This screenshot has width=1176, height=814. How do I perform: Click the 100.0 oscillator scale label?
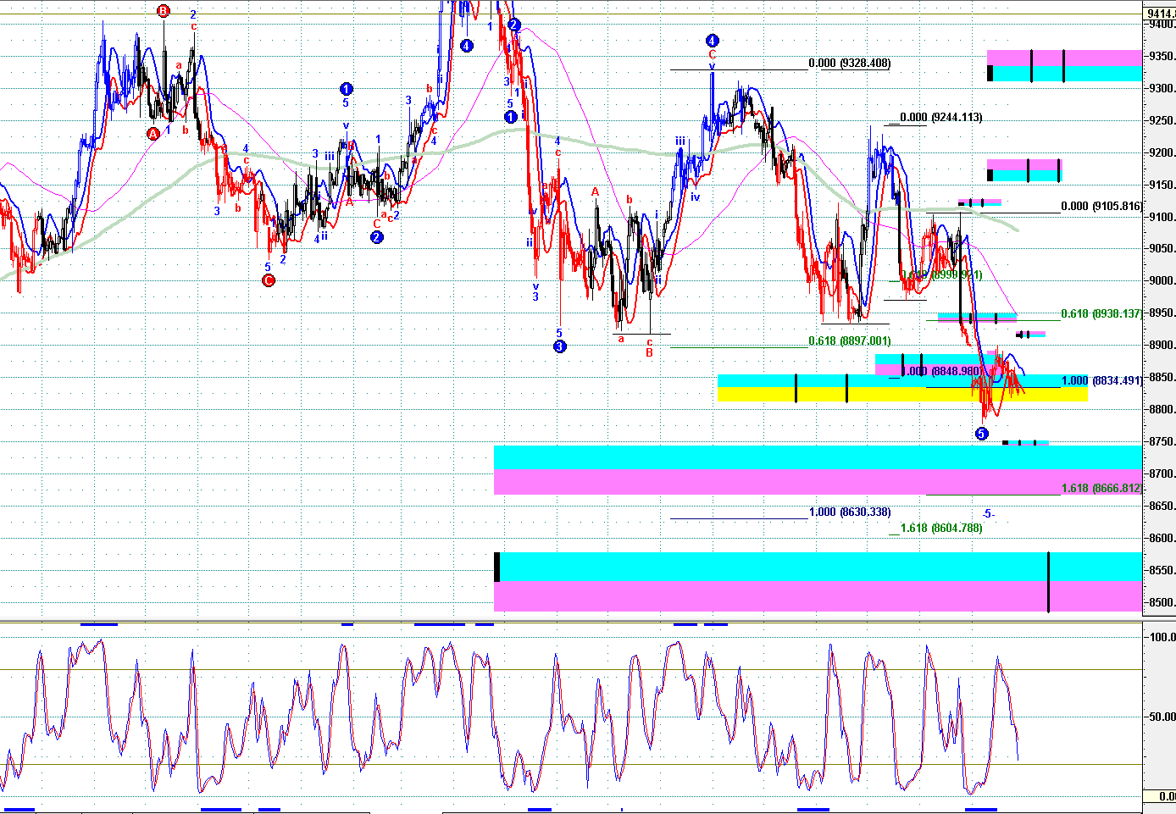(x=1162, y=637)
